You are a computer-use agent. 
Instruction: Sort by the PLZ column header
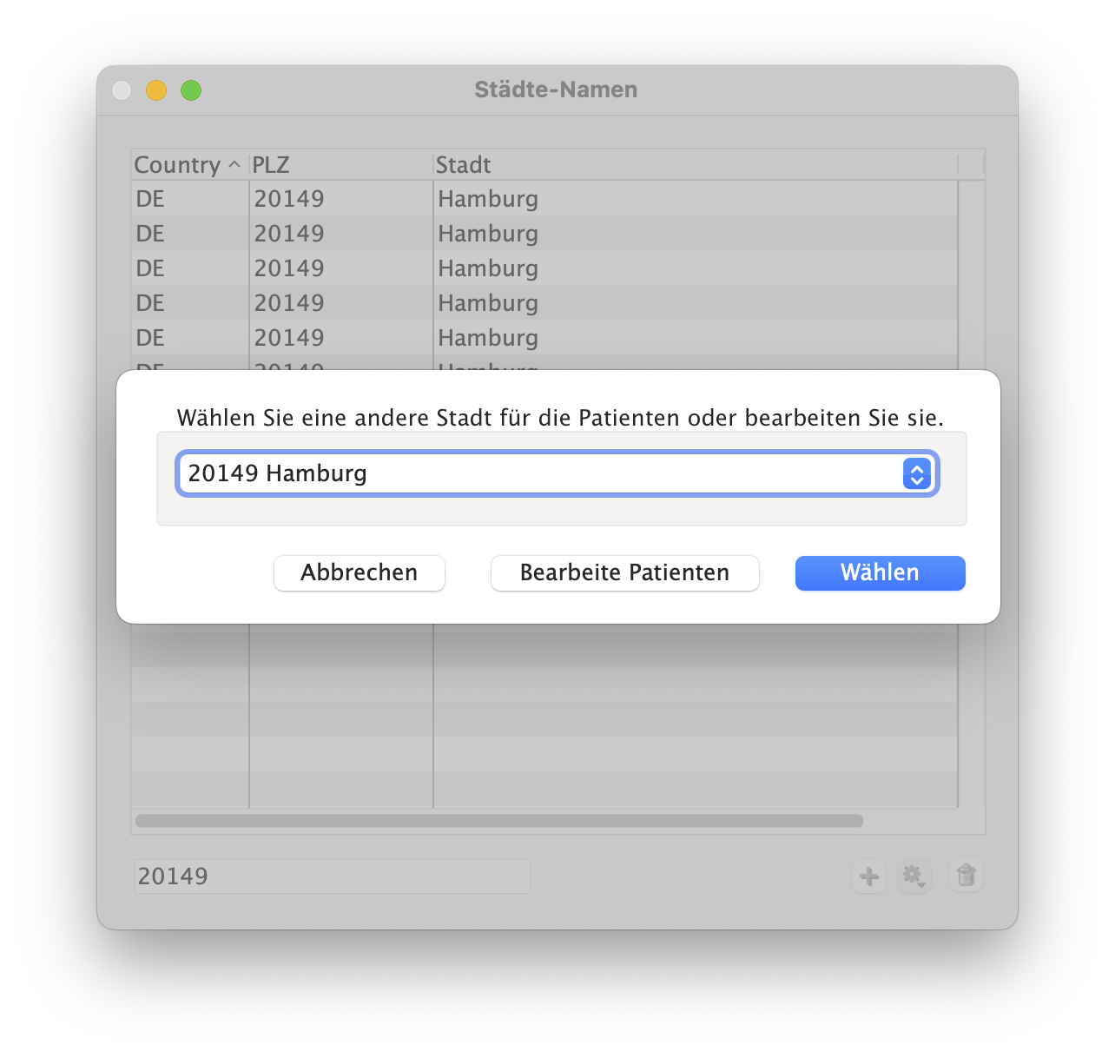pos(341,164)
